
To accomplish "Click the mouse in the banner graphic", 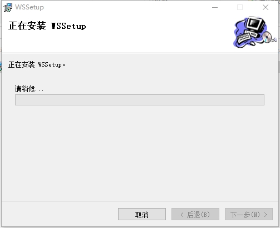I will pyautogui.click(x=253, y=43).
